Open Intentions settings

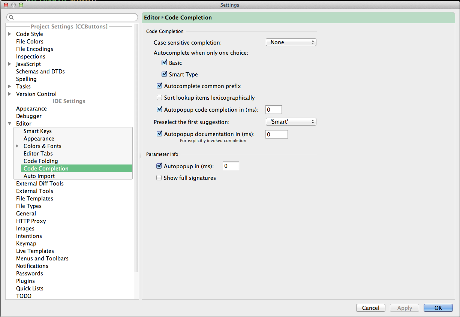[x=29, y=236]
